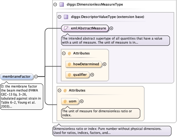Expand the uom attribute plus icon
177x137 pixels.
pos(82,101)
